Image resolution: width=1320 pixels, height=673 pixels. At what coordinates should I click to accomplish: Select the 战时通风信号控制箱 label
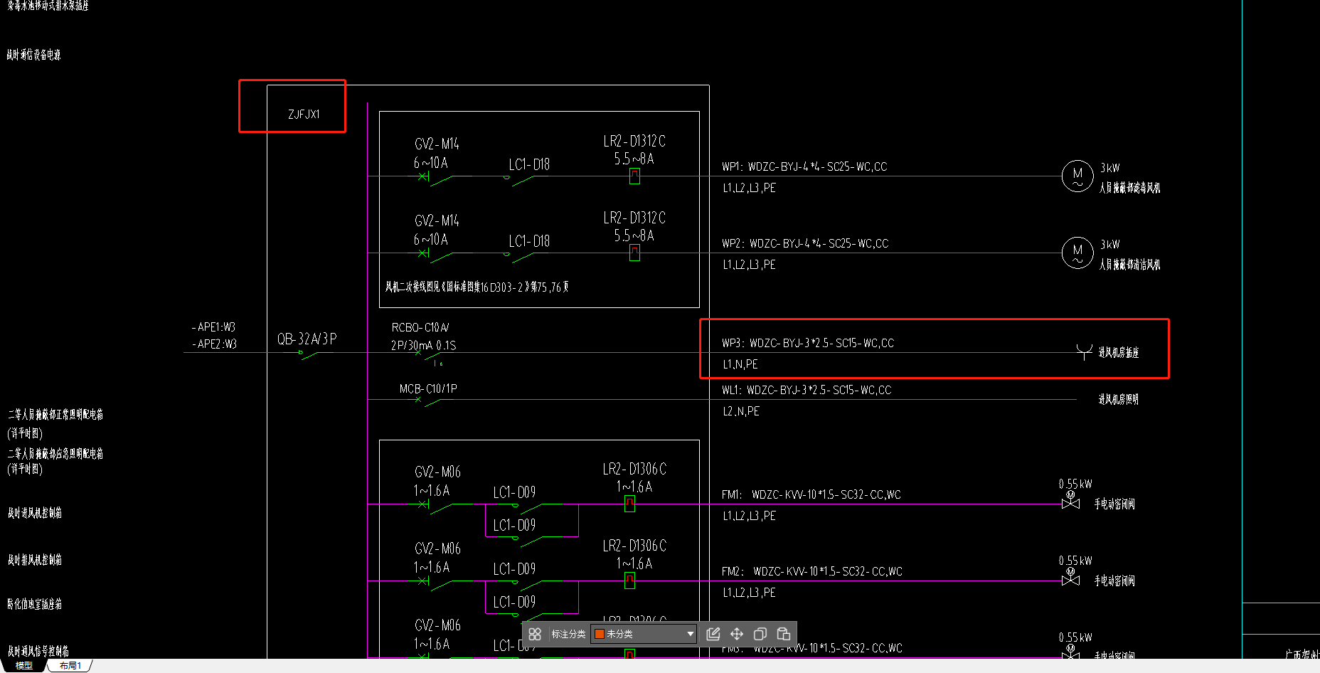(x=38, y=651)
